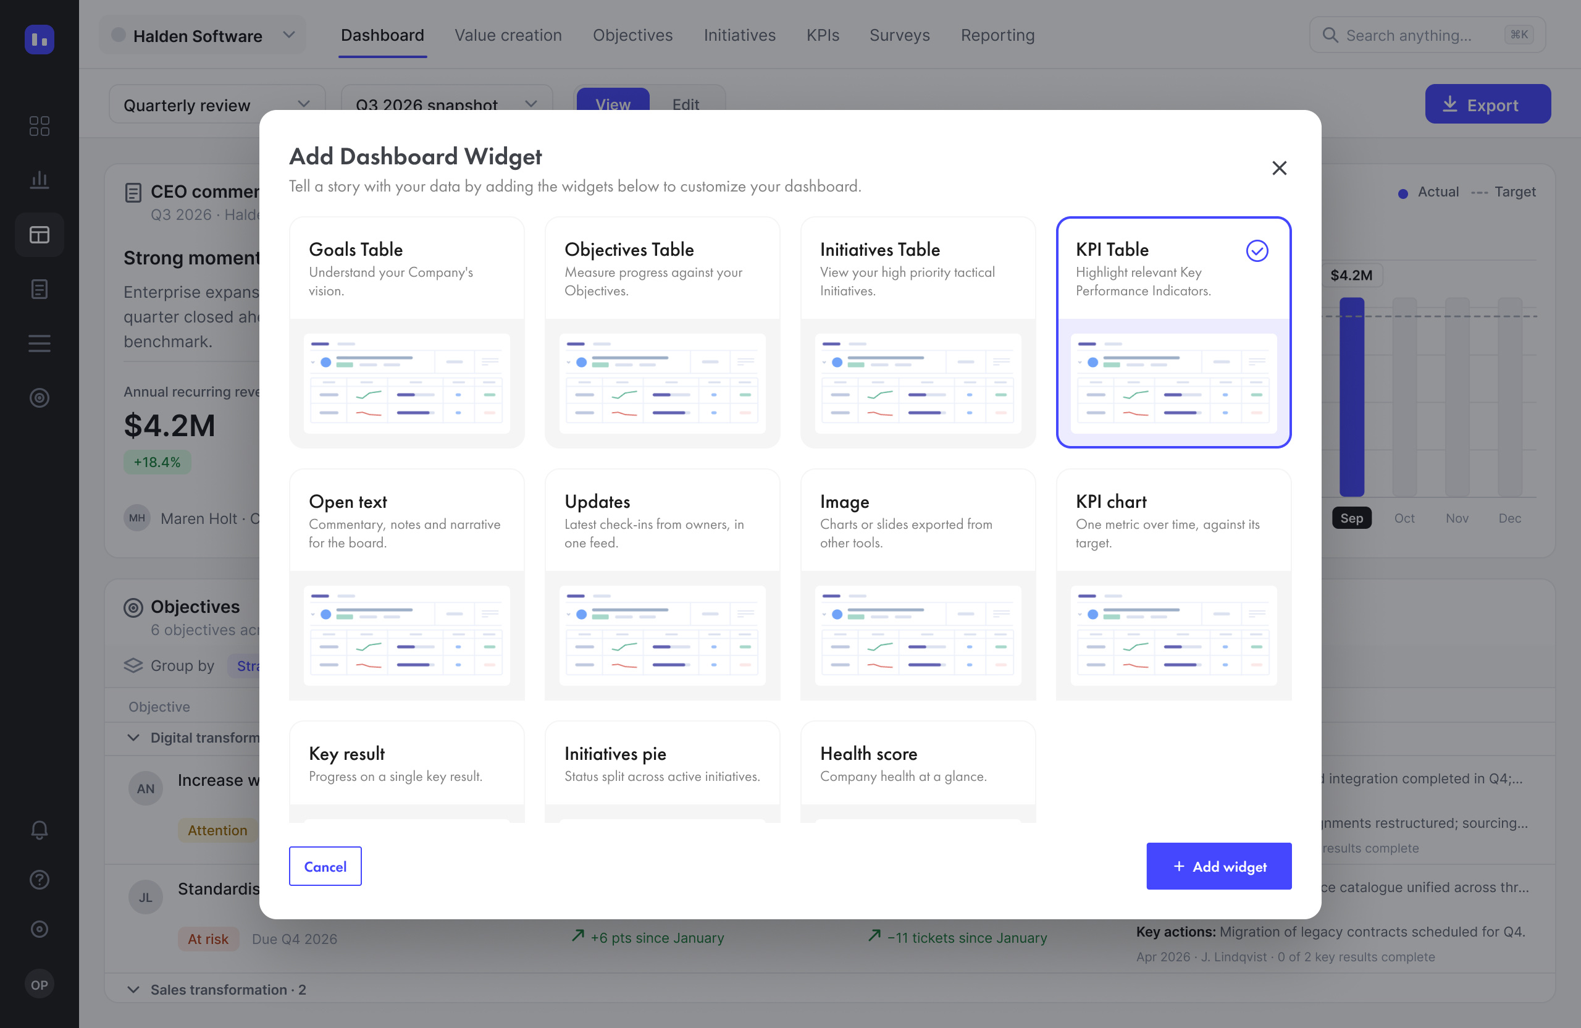The height and width of the screenshot is (1028, 1581).
Task: Open the KPIs tab
Action: click(823, 35)
